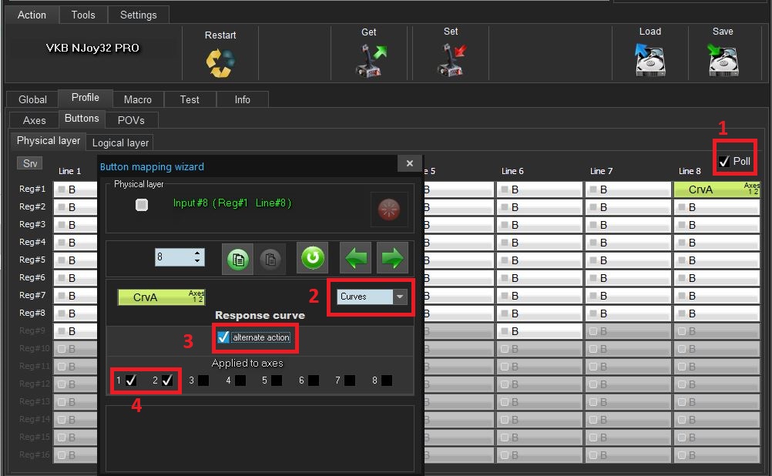This screenshot has height=476, width=772.
Task: Switch to the Macro tab
Action: 137,99
